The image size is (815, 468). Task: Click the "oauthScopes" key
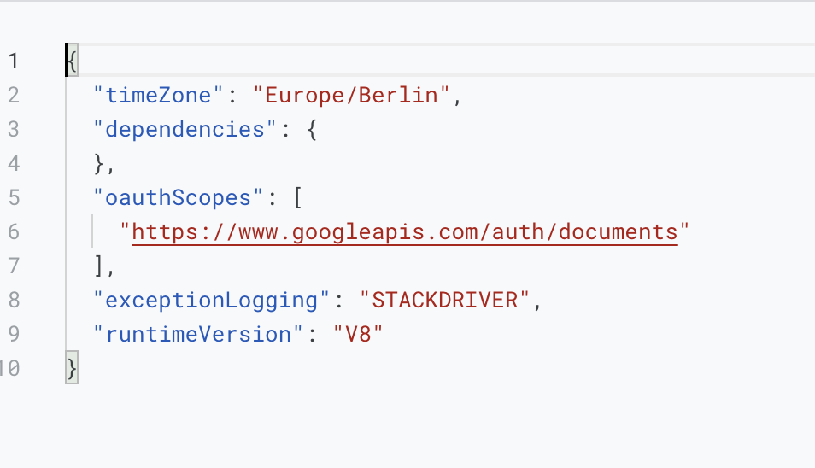click(x=178, y=198)
